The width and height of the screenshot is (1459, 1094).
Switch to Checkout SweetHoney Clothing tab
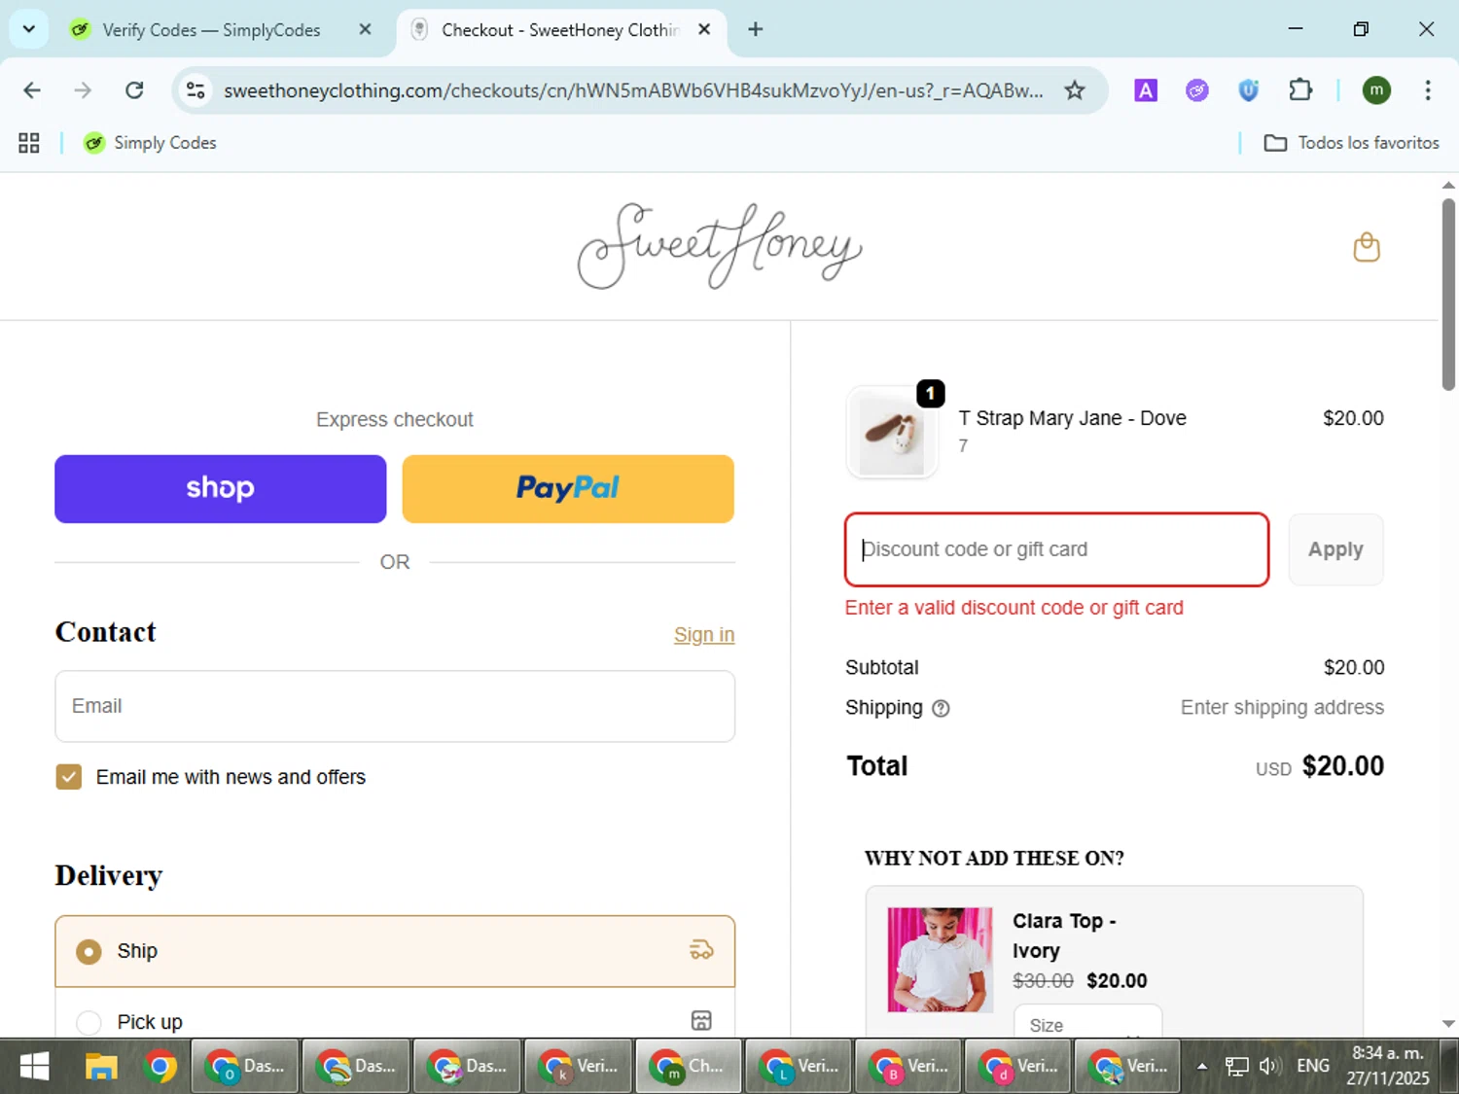point(559,30)
